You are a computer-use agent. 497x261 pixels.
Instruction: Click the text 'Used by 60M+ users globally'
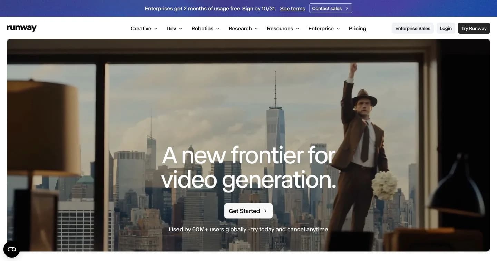(207, 229)
